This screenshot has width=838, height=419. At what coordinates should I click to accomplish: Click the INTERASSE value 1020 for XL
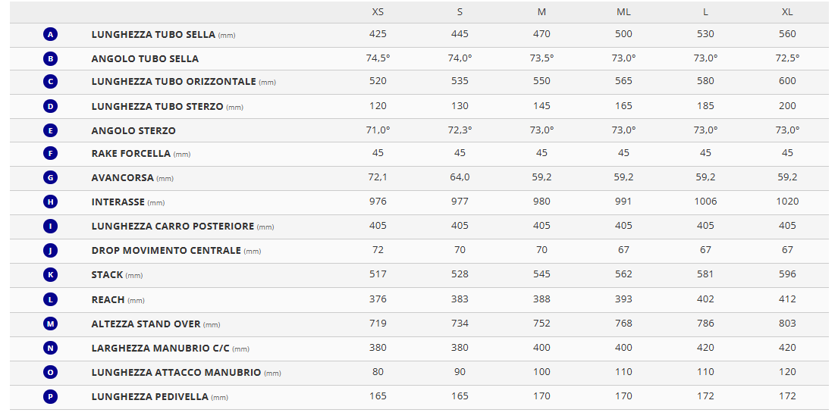click(x=787, y=202)
